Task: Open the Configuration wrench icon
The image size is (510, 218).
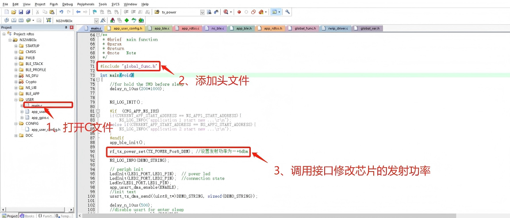Action: pyautogui.click(x=288, y=12)
